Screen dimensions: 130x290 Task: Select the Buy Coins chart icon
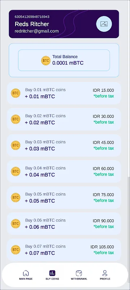click(52, 273)
